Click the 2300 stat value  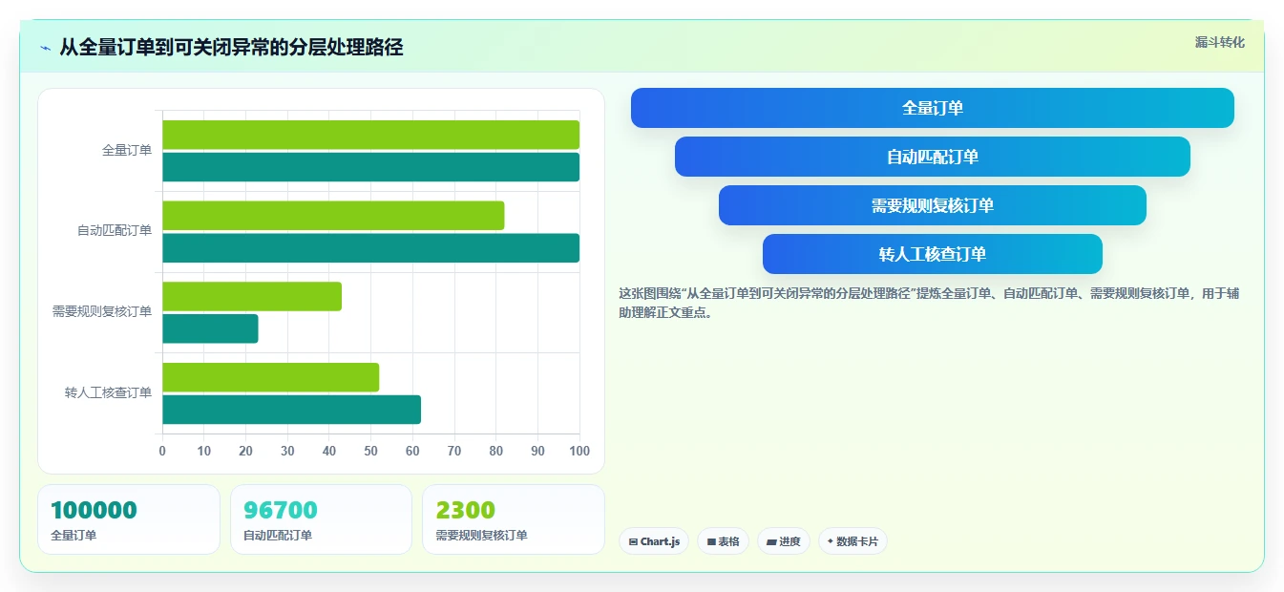pos(465,510)
